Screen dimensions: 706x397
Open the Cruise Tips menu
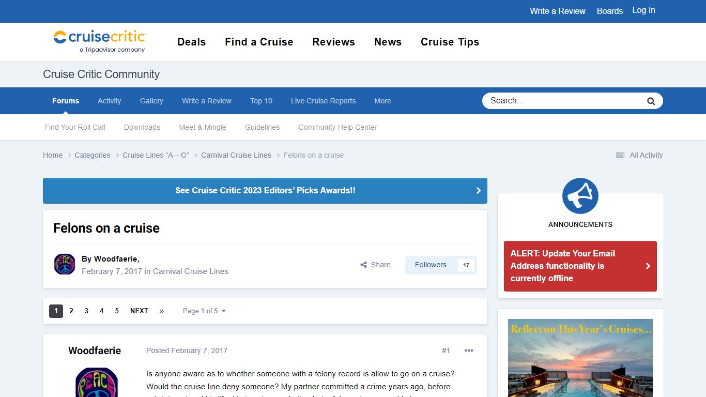[x=450, y=42]
